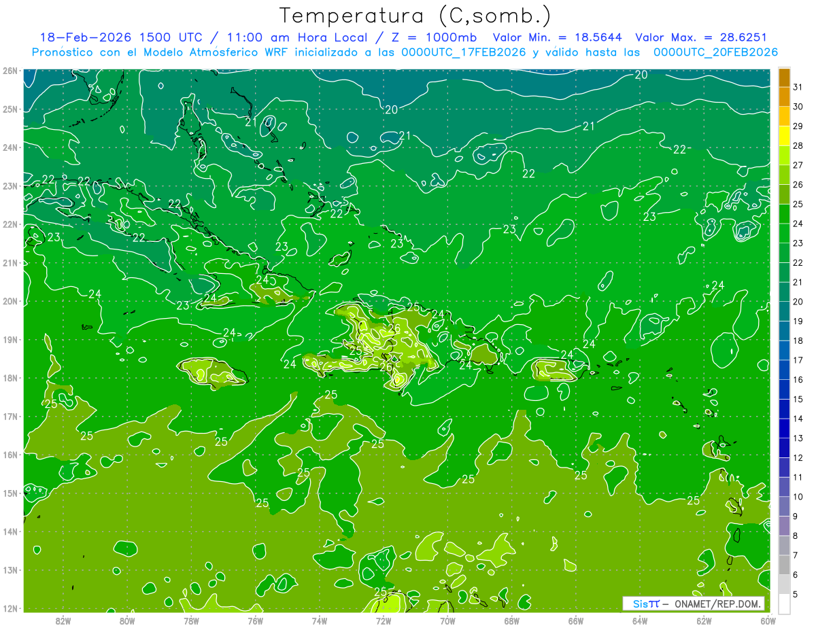This screenshot has height=630, width=816.
Task: Select the "Valor Min. = 18.5644" value
Action: [x=558, y=37]
